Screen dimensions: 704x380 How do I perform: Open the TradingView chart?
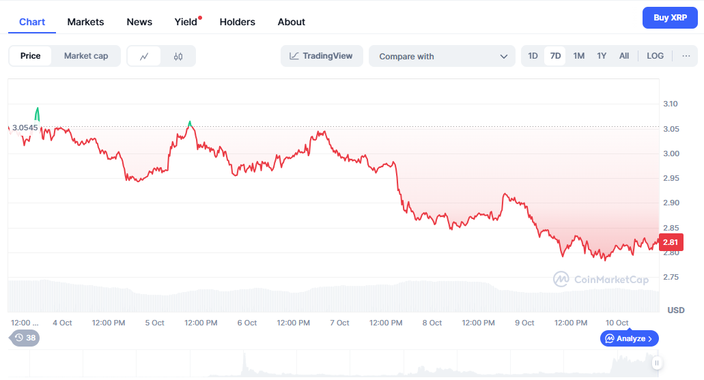click(x=321, y=56)
